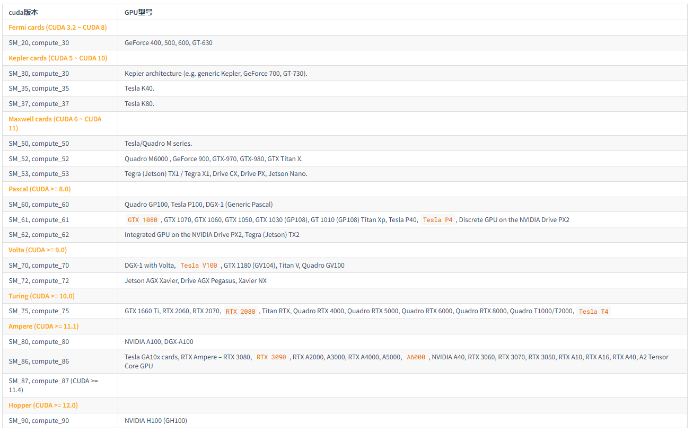Click the "Ampere (CUDA >= 11.1)" heading
The height and width of the screenshot is (433, 693).
(x=43, y=326)
